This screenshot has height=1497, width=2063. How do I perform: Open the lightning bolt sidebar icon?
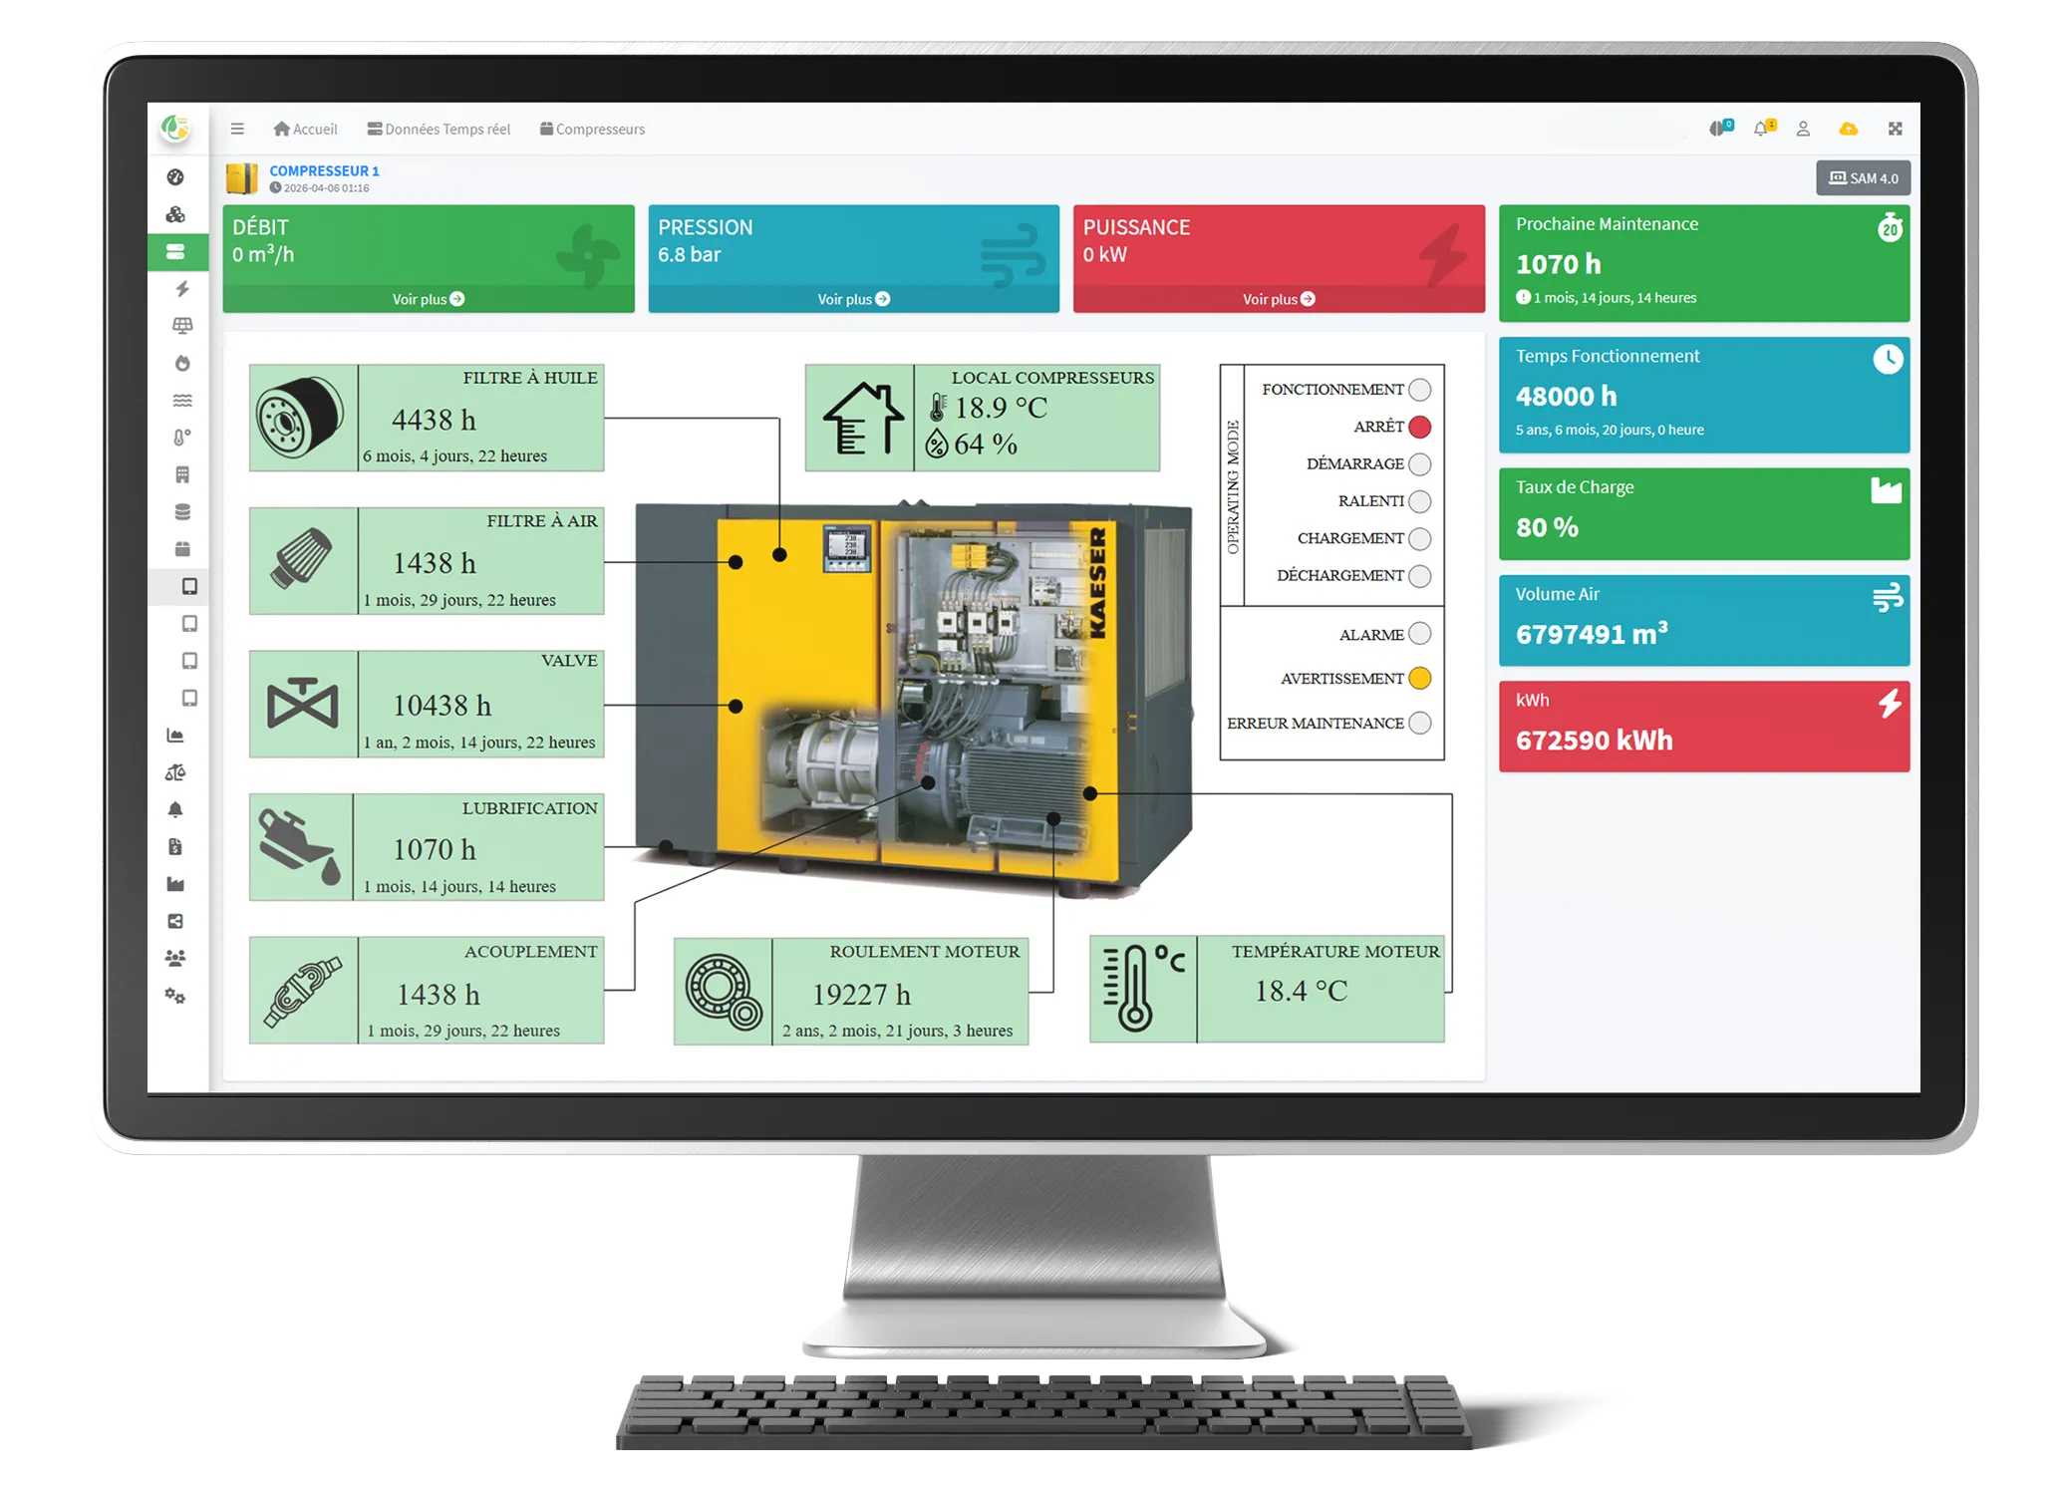[x=182, y=289]
